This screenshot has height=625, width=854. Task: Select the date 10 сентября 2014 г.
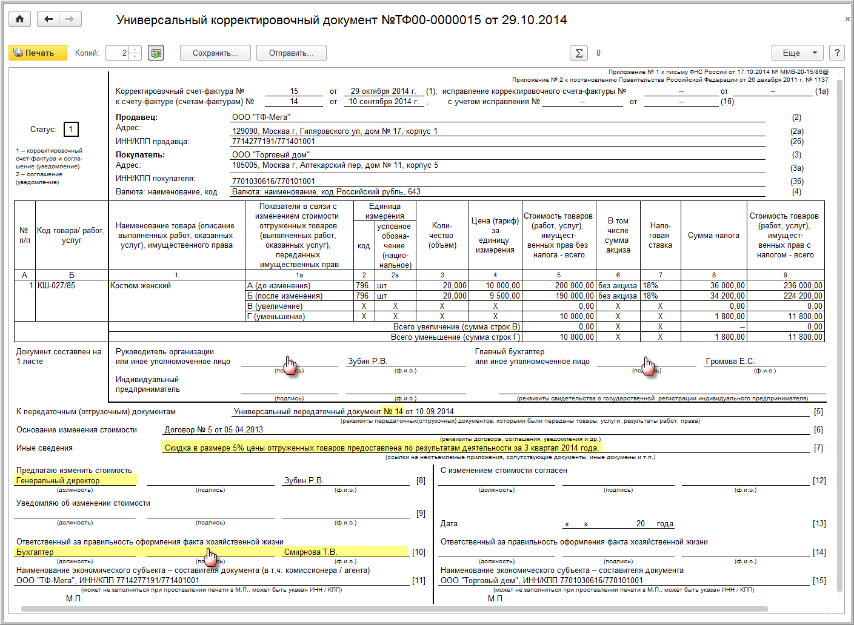point(384,101)
